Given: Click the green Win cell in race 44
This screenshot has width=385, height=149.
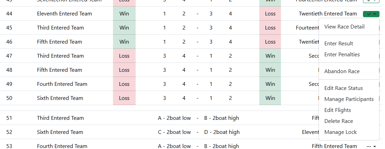Looking at the screenshot, I should 124,14.
